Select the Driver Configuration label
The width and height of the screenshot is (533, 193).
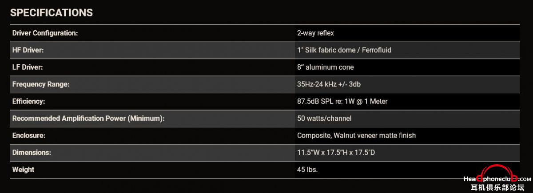pos(45,33)
